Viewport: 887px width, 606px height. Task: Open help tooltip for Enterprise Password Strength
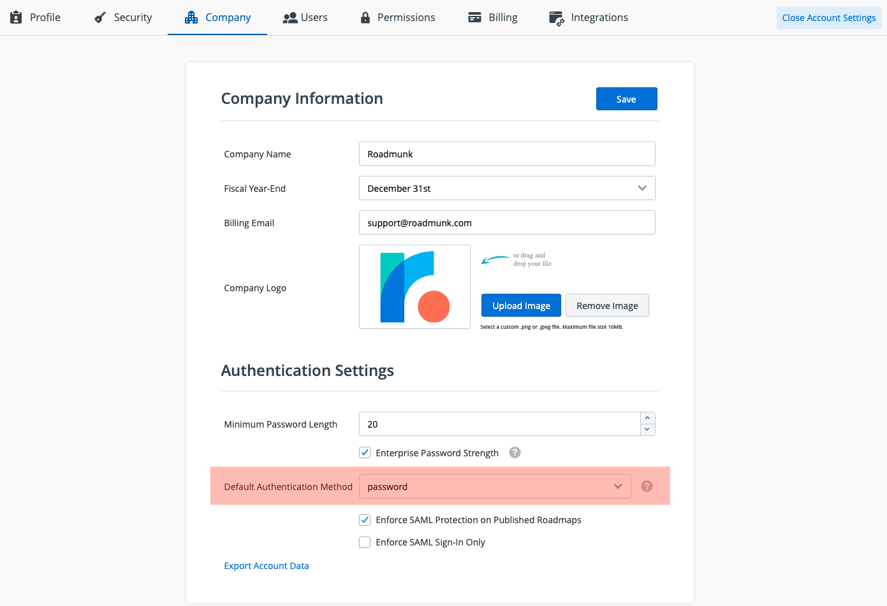[x=515, y=452]
